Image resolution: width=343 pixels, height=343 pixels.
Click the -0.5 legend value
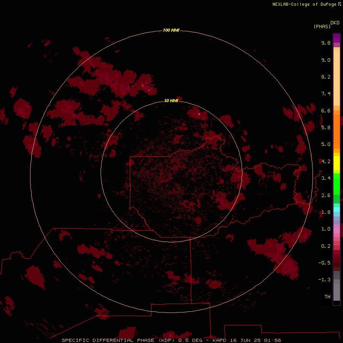pyautogui.click(x=324, y=263)
